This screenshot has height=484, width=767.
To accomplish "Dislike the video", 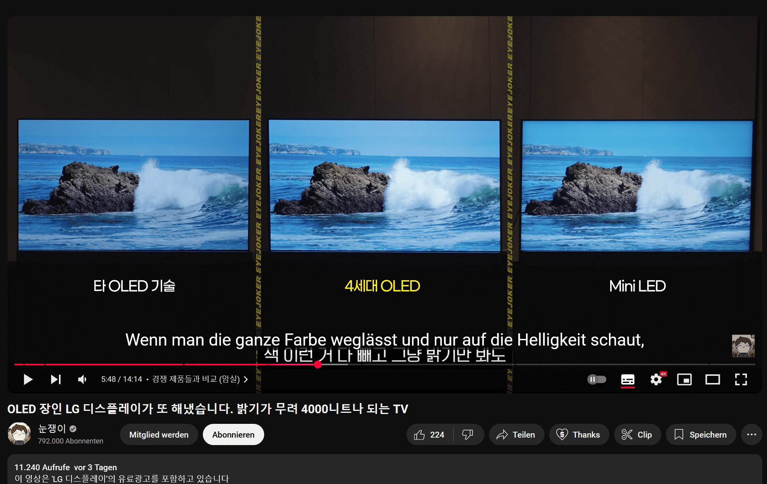I will 468,434.
